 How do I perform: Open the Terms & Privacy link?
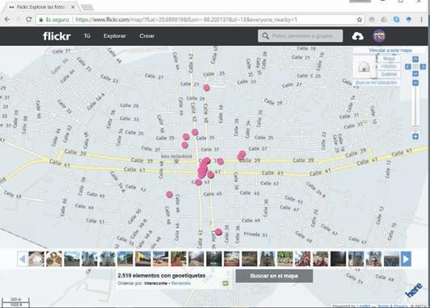point(393,306)
